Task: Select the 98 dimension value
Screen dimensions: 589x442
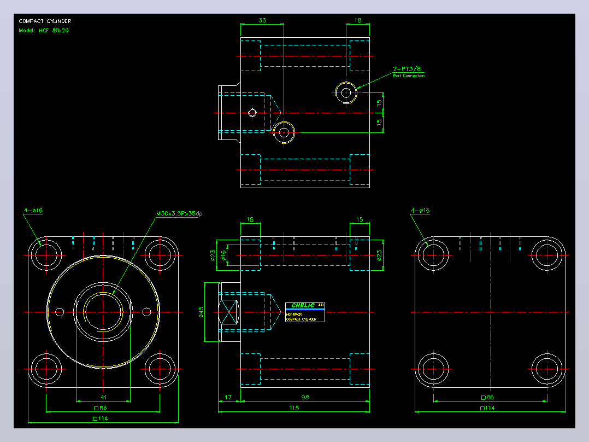Action: [x=305, y=397]
